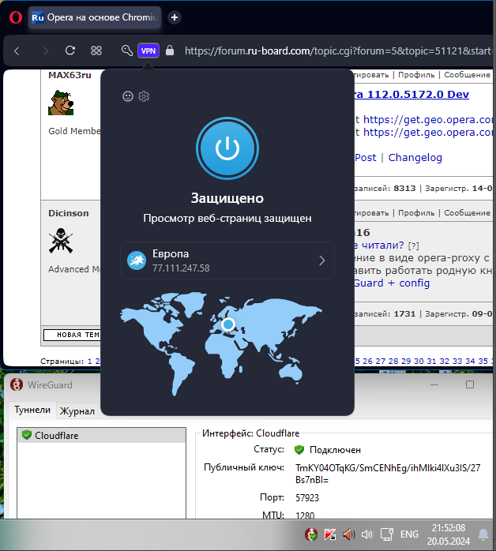
Task: Open the Changelog link
Action: click(415, 157)
